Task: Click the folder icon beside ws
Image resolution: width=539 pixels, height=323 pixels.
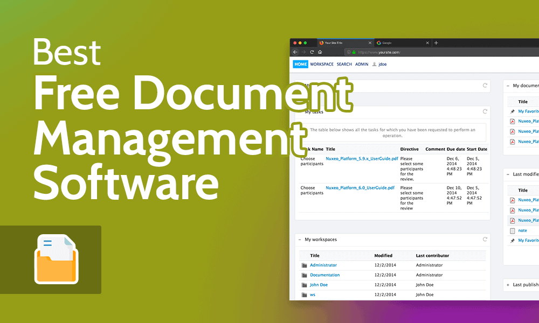Action: 304,295
